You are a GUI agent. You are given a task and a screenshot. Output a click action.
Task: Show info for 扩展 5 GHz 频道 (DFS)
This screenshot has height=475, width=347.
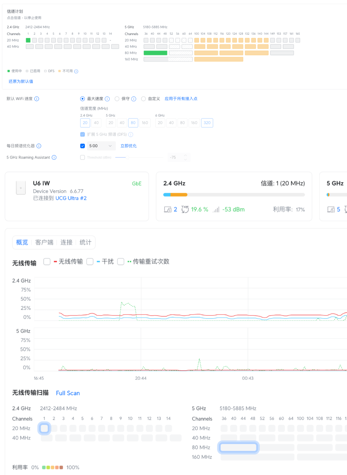(x=131, y=134)
